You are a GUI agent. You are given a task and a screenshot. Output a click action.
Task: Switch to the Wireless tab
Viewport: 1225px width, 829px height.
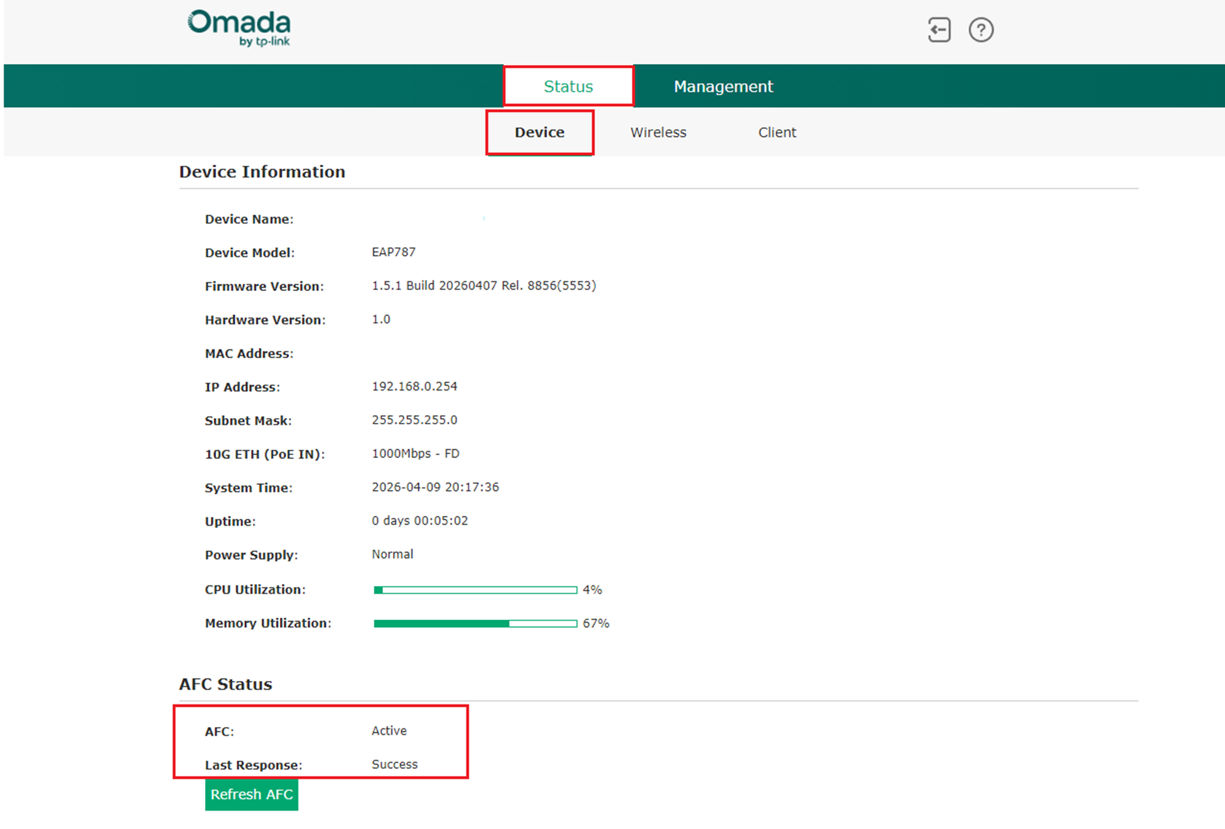[x=657, y=132]
